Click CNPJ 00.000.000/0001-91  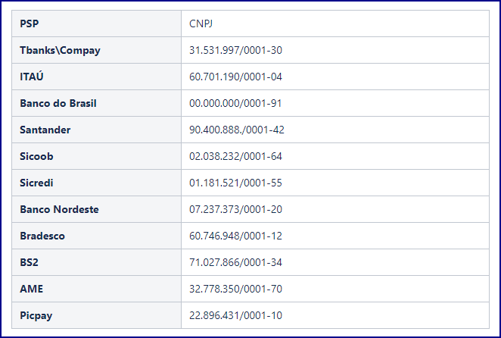pos(235,103)
